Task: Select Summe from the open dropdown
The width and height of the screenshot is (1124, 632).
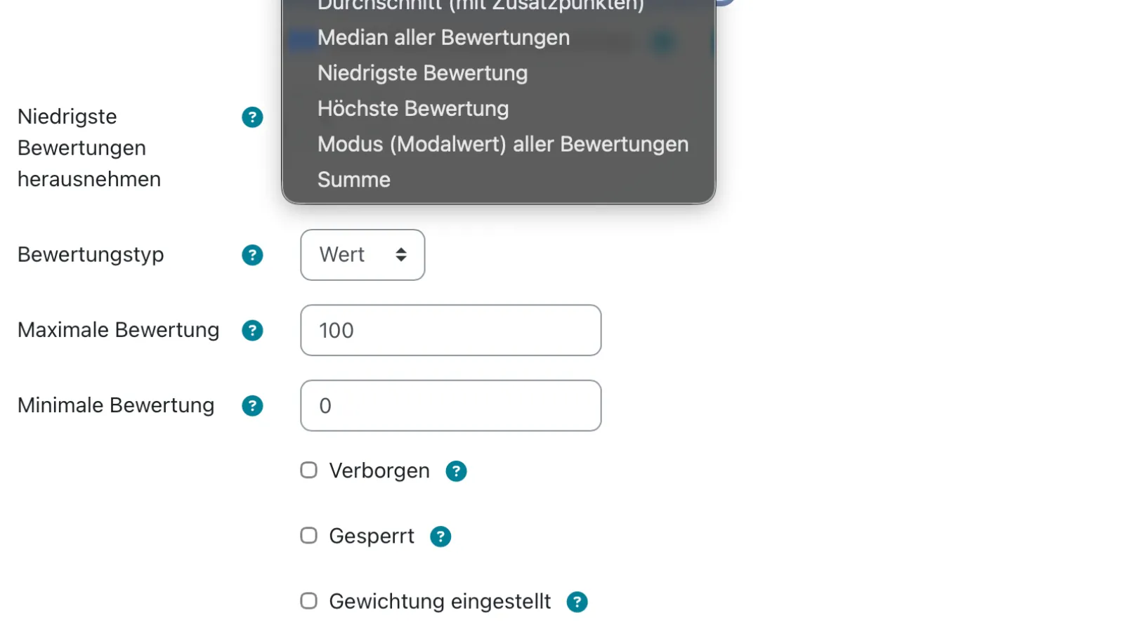Action: click(354, 179)
